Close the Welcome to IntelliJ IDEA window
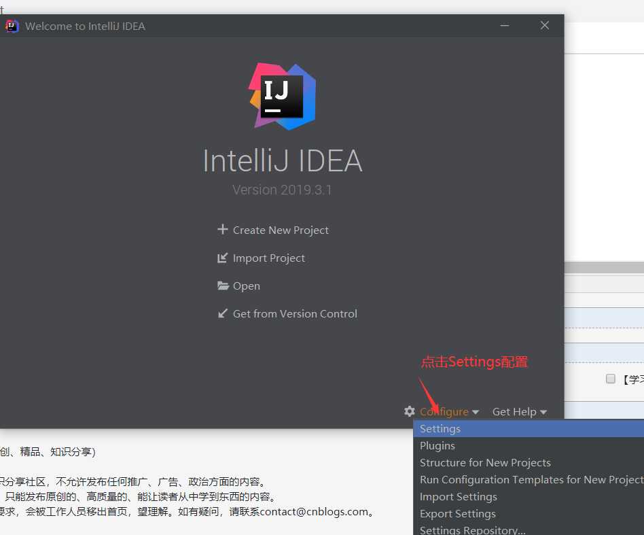 coord(545,25)
